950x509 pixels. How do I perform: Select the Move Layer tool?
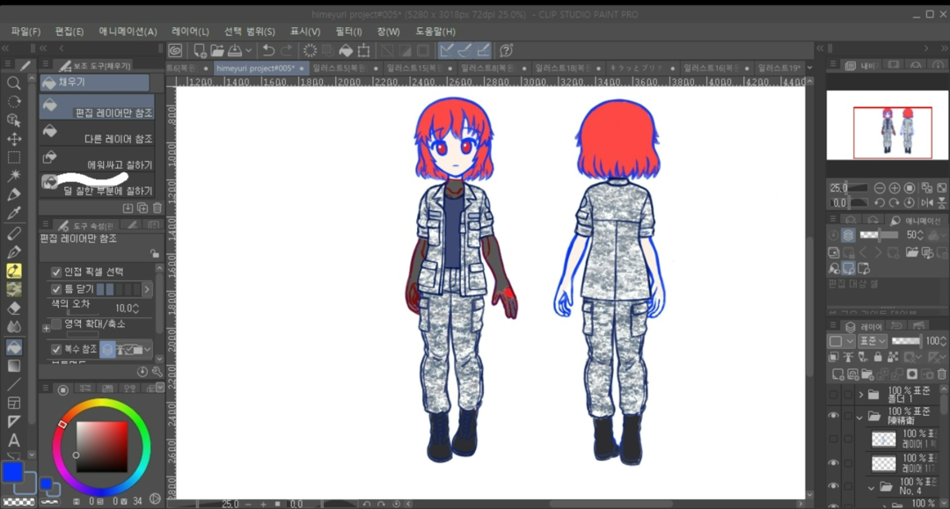(14, 139)
